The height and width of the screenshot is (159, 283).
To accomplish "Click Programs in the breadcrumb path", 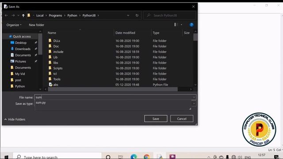I will click(55, 15).
